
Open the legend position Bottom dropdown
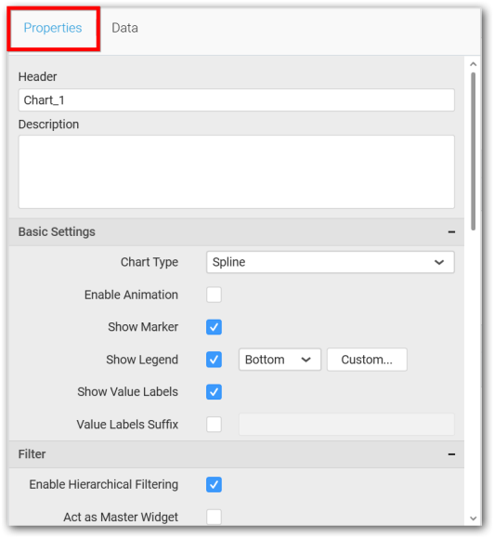pyautogui.click(x=279, y=360)
